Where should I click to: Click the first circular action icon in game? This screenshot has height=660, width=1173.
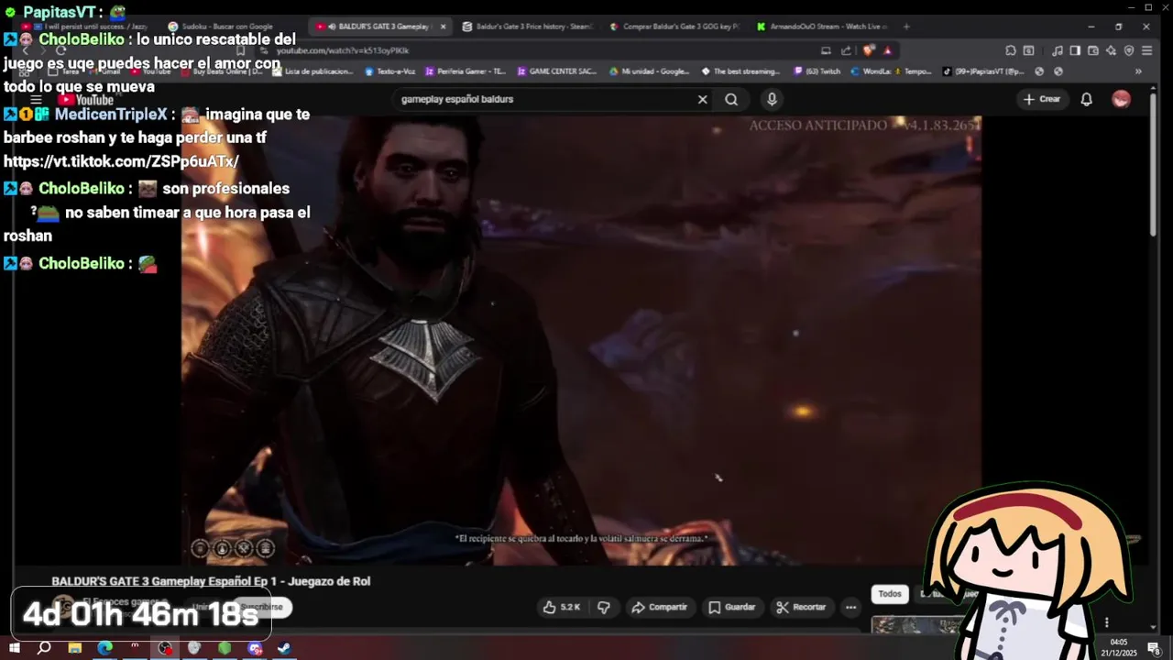coord(200,548)
